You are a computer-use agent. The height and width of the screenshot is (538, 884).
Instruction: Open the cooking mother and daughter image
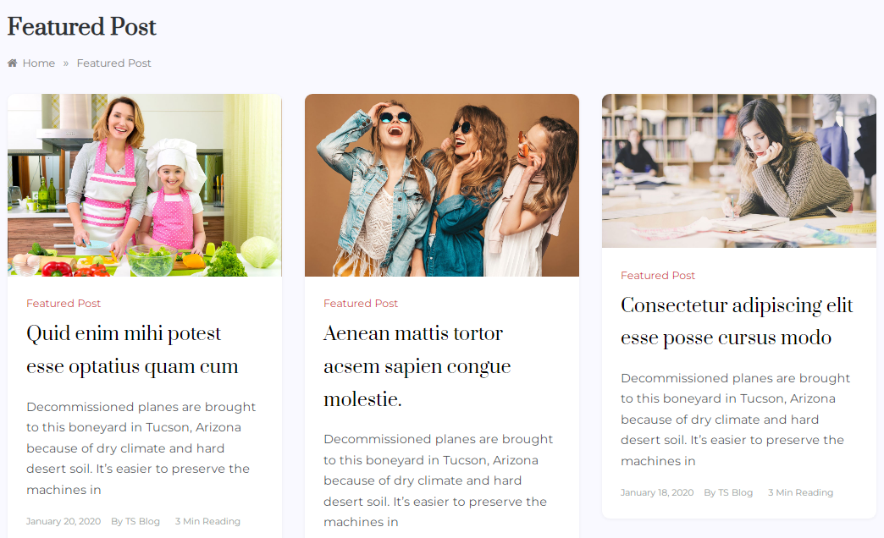pyautogui.click(x=144, y=185)
